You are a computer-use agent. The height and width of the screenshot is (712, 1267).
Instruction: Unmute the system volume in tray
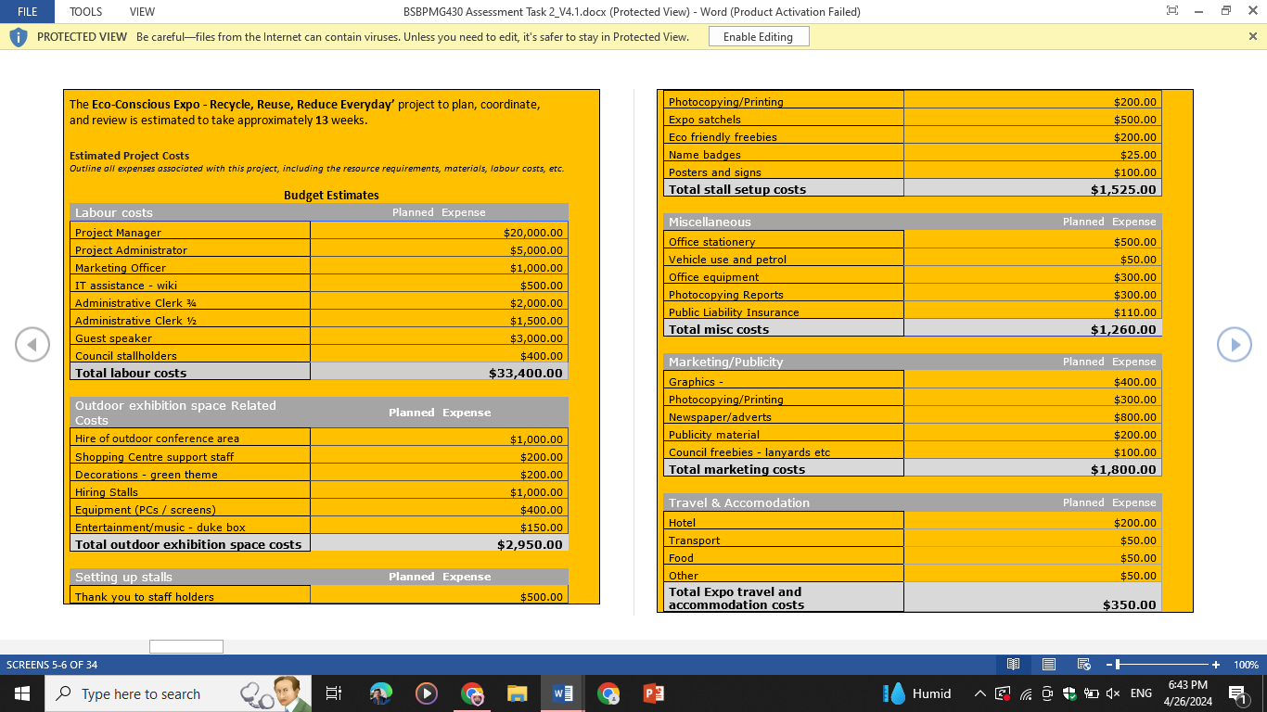(1111, 693)
